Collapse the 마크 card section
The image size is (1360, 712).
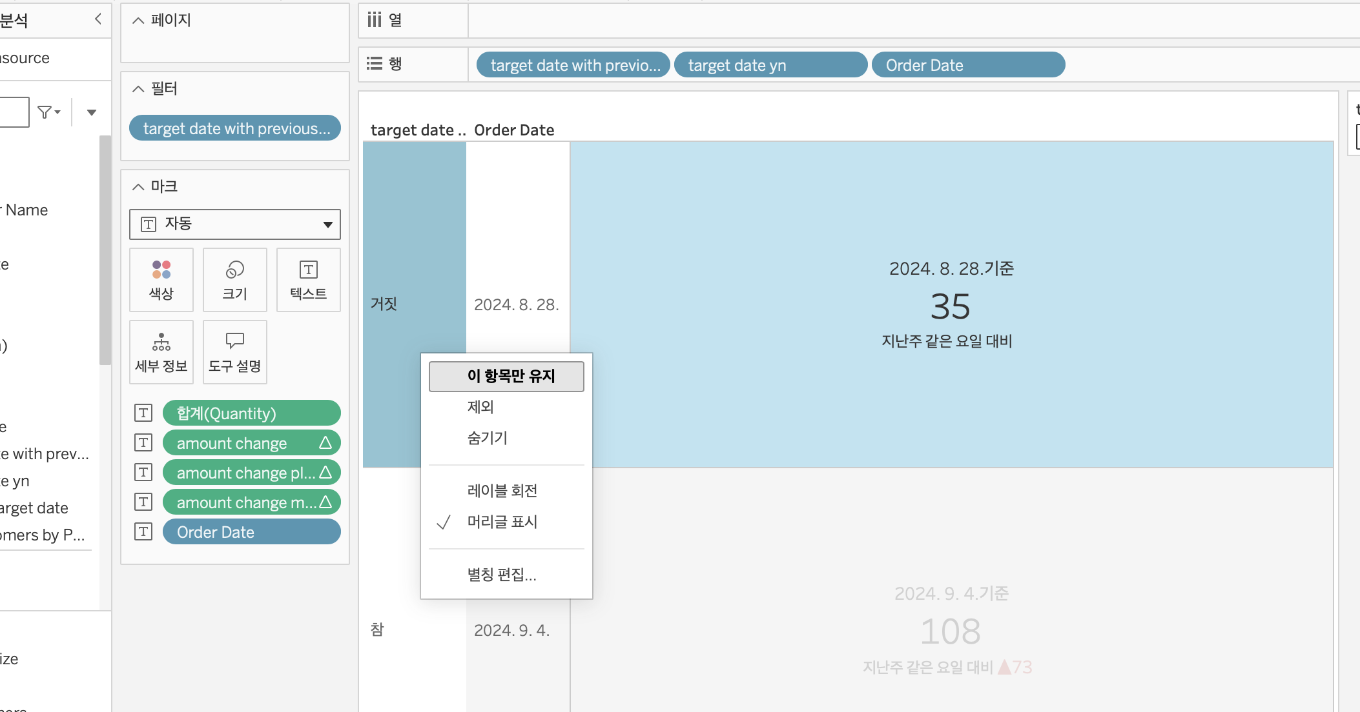tap(138, 187)
